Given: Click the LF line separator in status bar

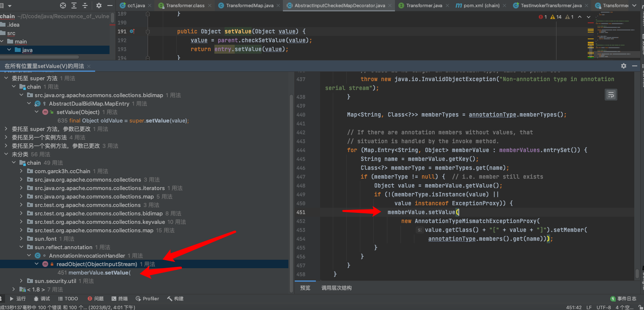Looking at the screenshot, I should [589, 307].
